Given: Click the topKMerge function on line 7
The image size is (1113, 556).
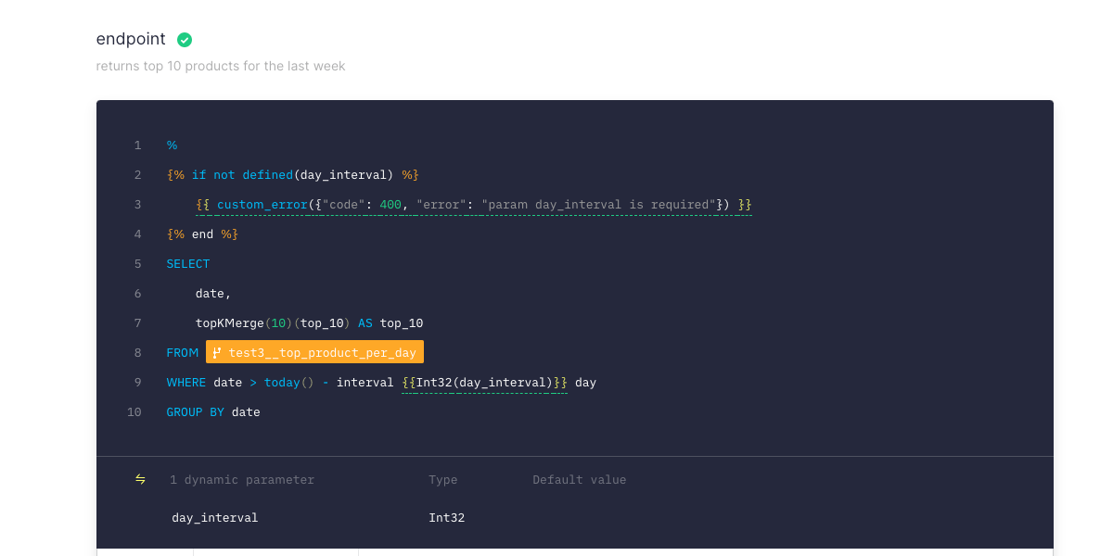Looking at the screenshot, I should 229,323.
